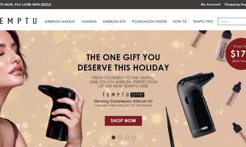This screenshot has width=246, height=147.
Task: Select the second carousel dot
Action: pos(120,138)
